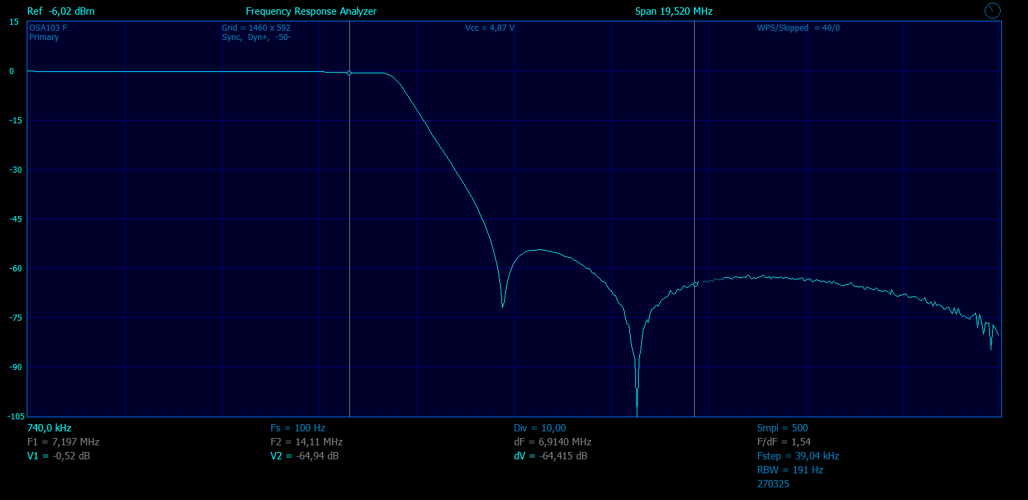Click the Frequency Response Analyzer title
1028x500 pixels.
(311, 11)
